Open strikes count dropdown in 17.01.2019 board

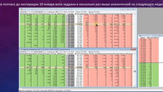59,12
